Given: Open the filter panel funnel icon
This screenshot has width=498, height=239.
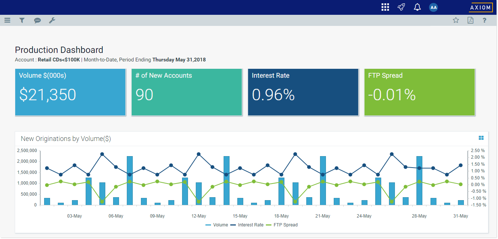Looking at the screenshot, I should 22,20.
